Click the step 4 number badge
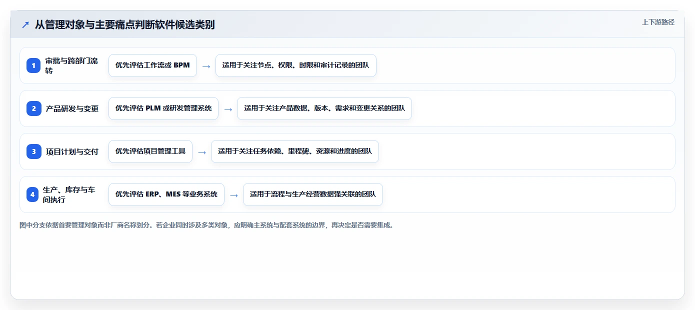 click(x=32, y=194)
